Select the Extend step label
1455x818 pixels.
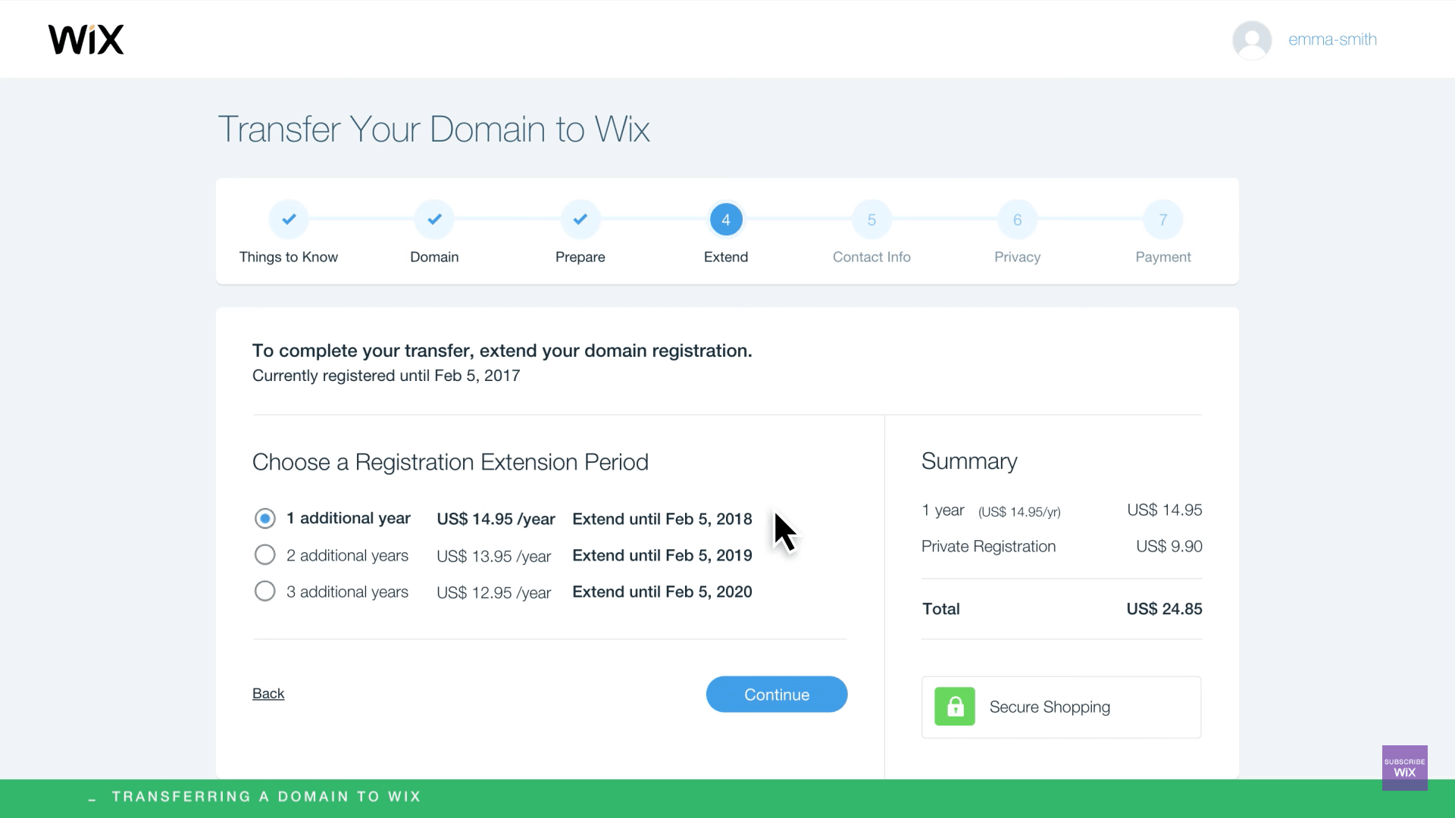[x=726, y=257]
